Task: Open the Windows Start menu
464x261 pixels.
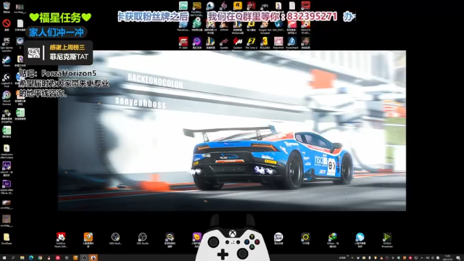Action: 4,258
